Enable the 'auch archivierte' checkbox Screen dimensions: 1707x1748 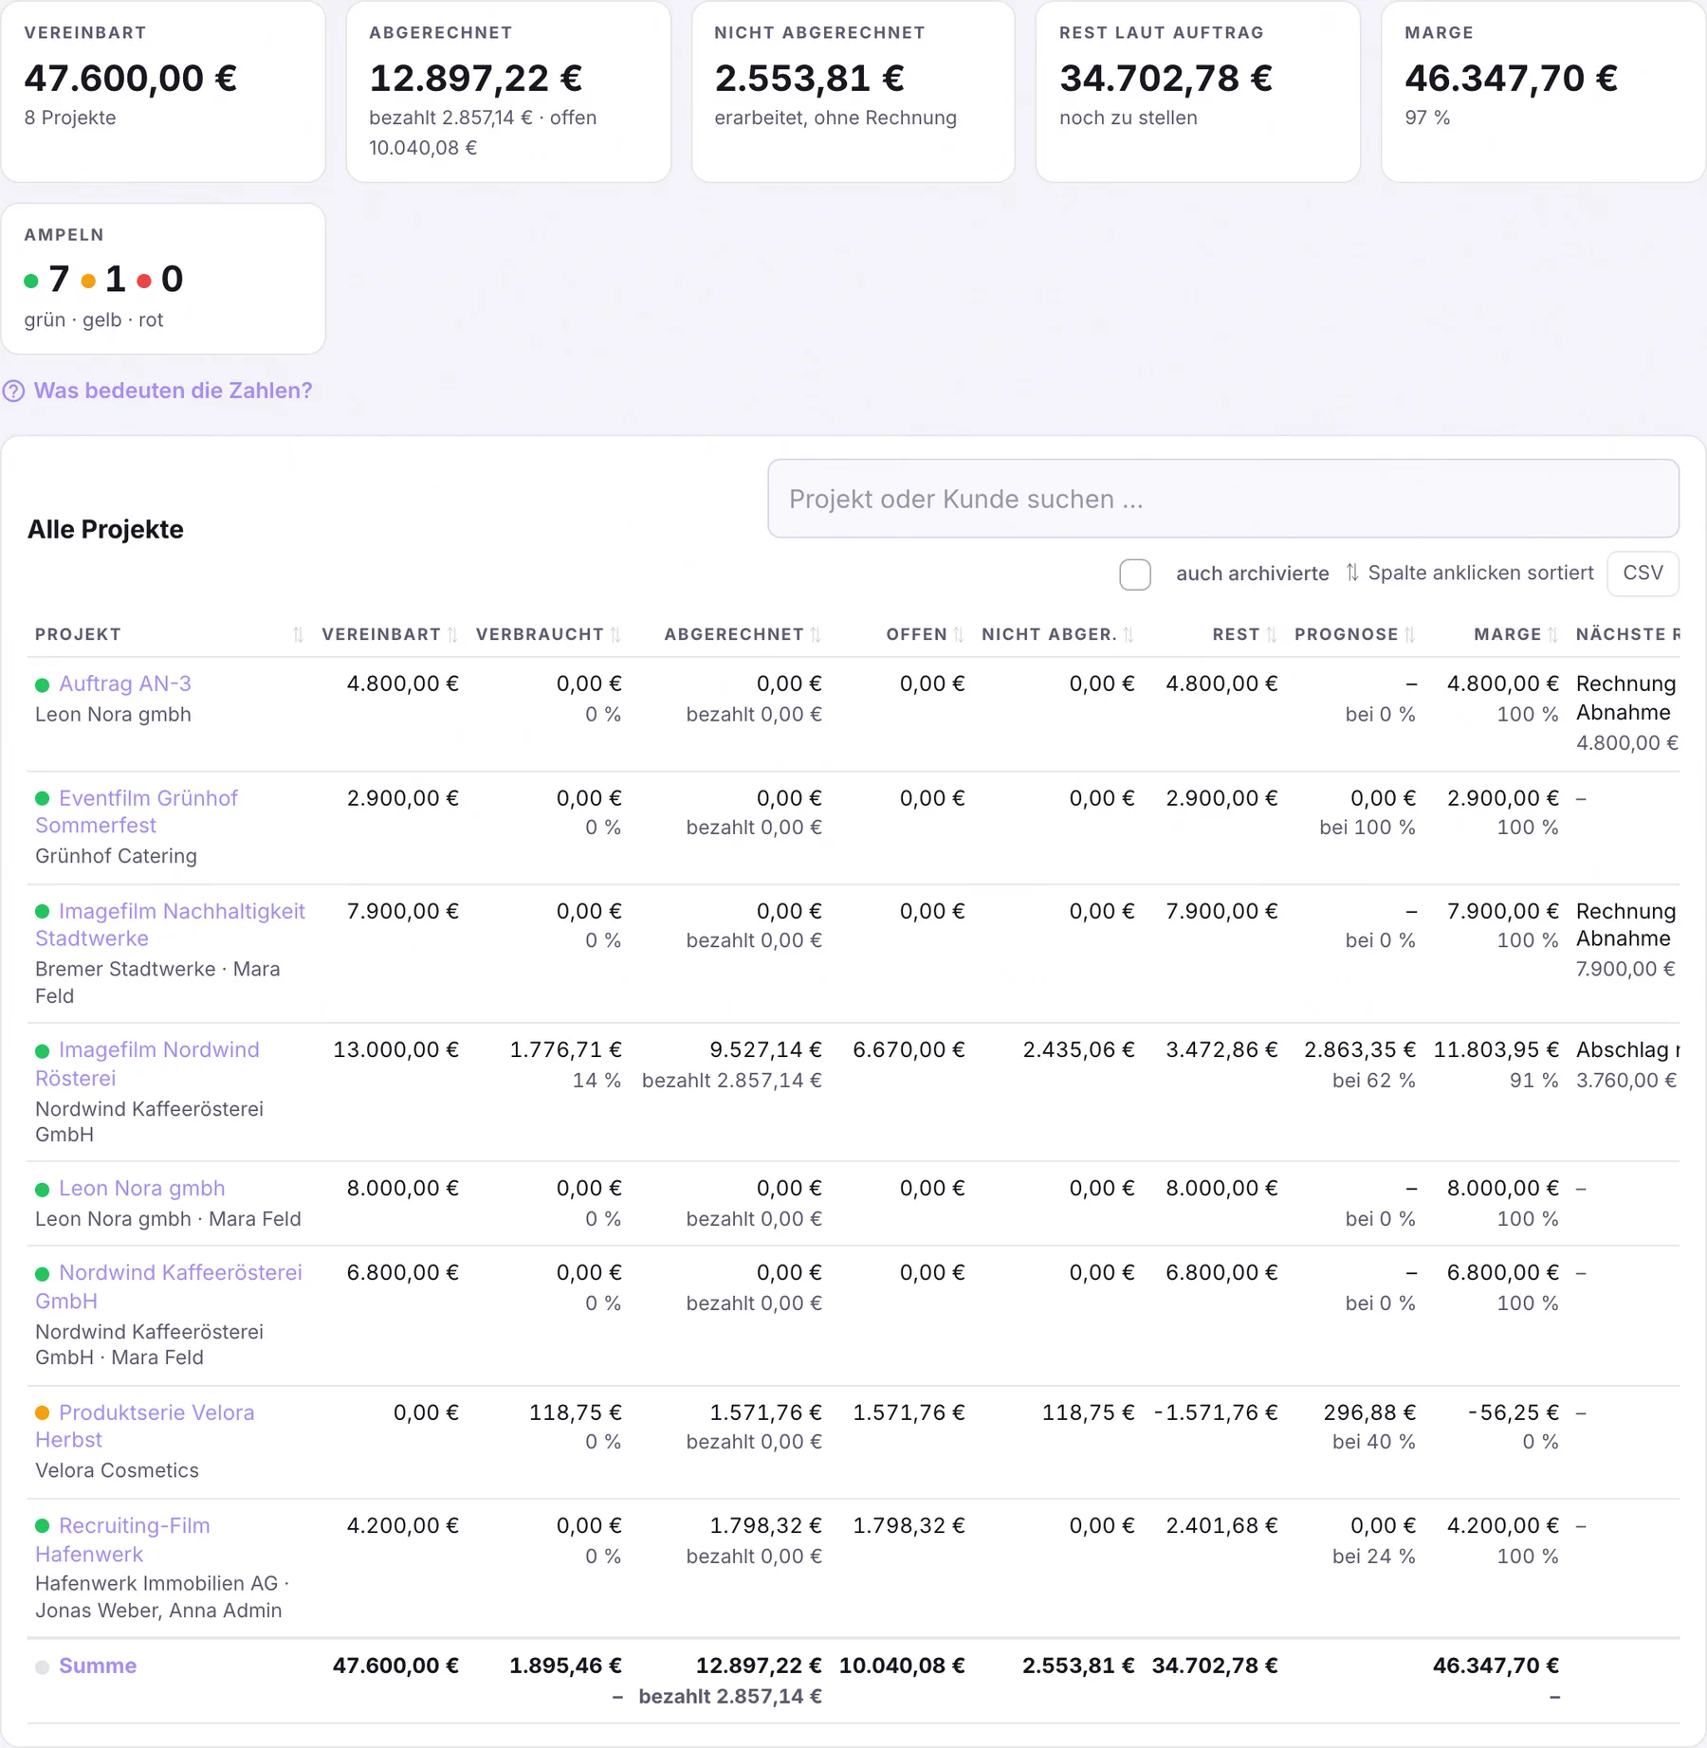1135,574
